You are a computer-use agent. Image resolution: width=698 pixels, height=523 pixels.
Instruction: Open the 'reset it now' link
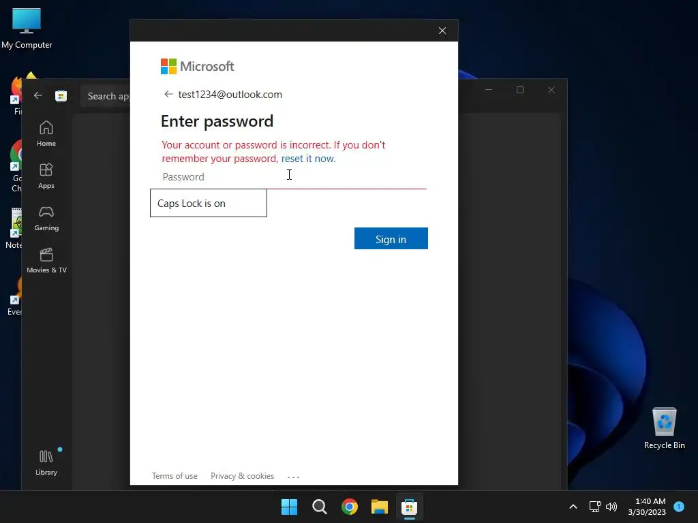tap(308, 159)
